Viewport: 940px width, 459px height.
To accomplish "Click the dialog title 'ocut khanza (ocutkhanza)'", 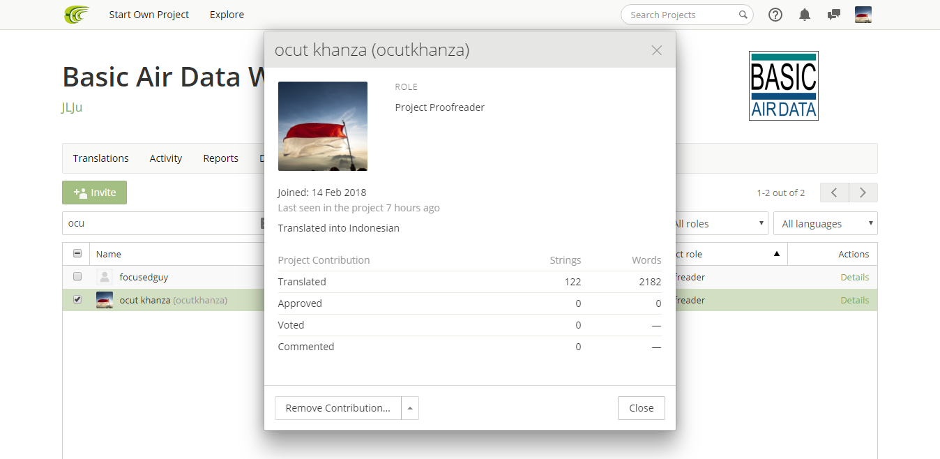I will pyautogui.click(x=372, y=50).
